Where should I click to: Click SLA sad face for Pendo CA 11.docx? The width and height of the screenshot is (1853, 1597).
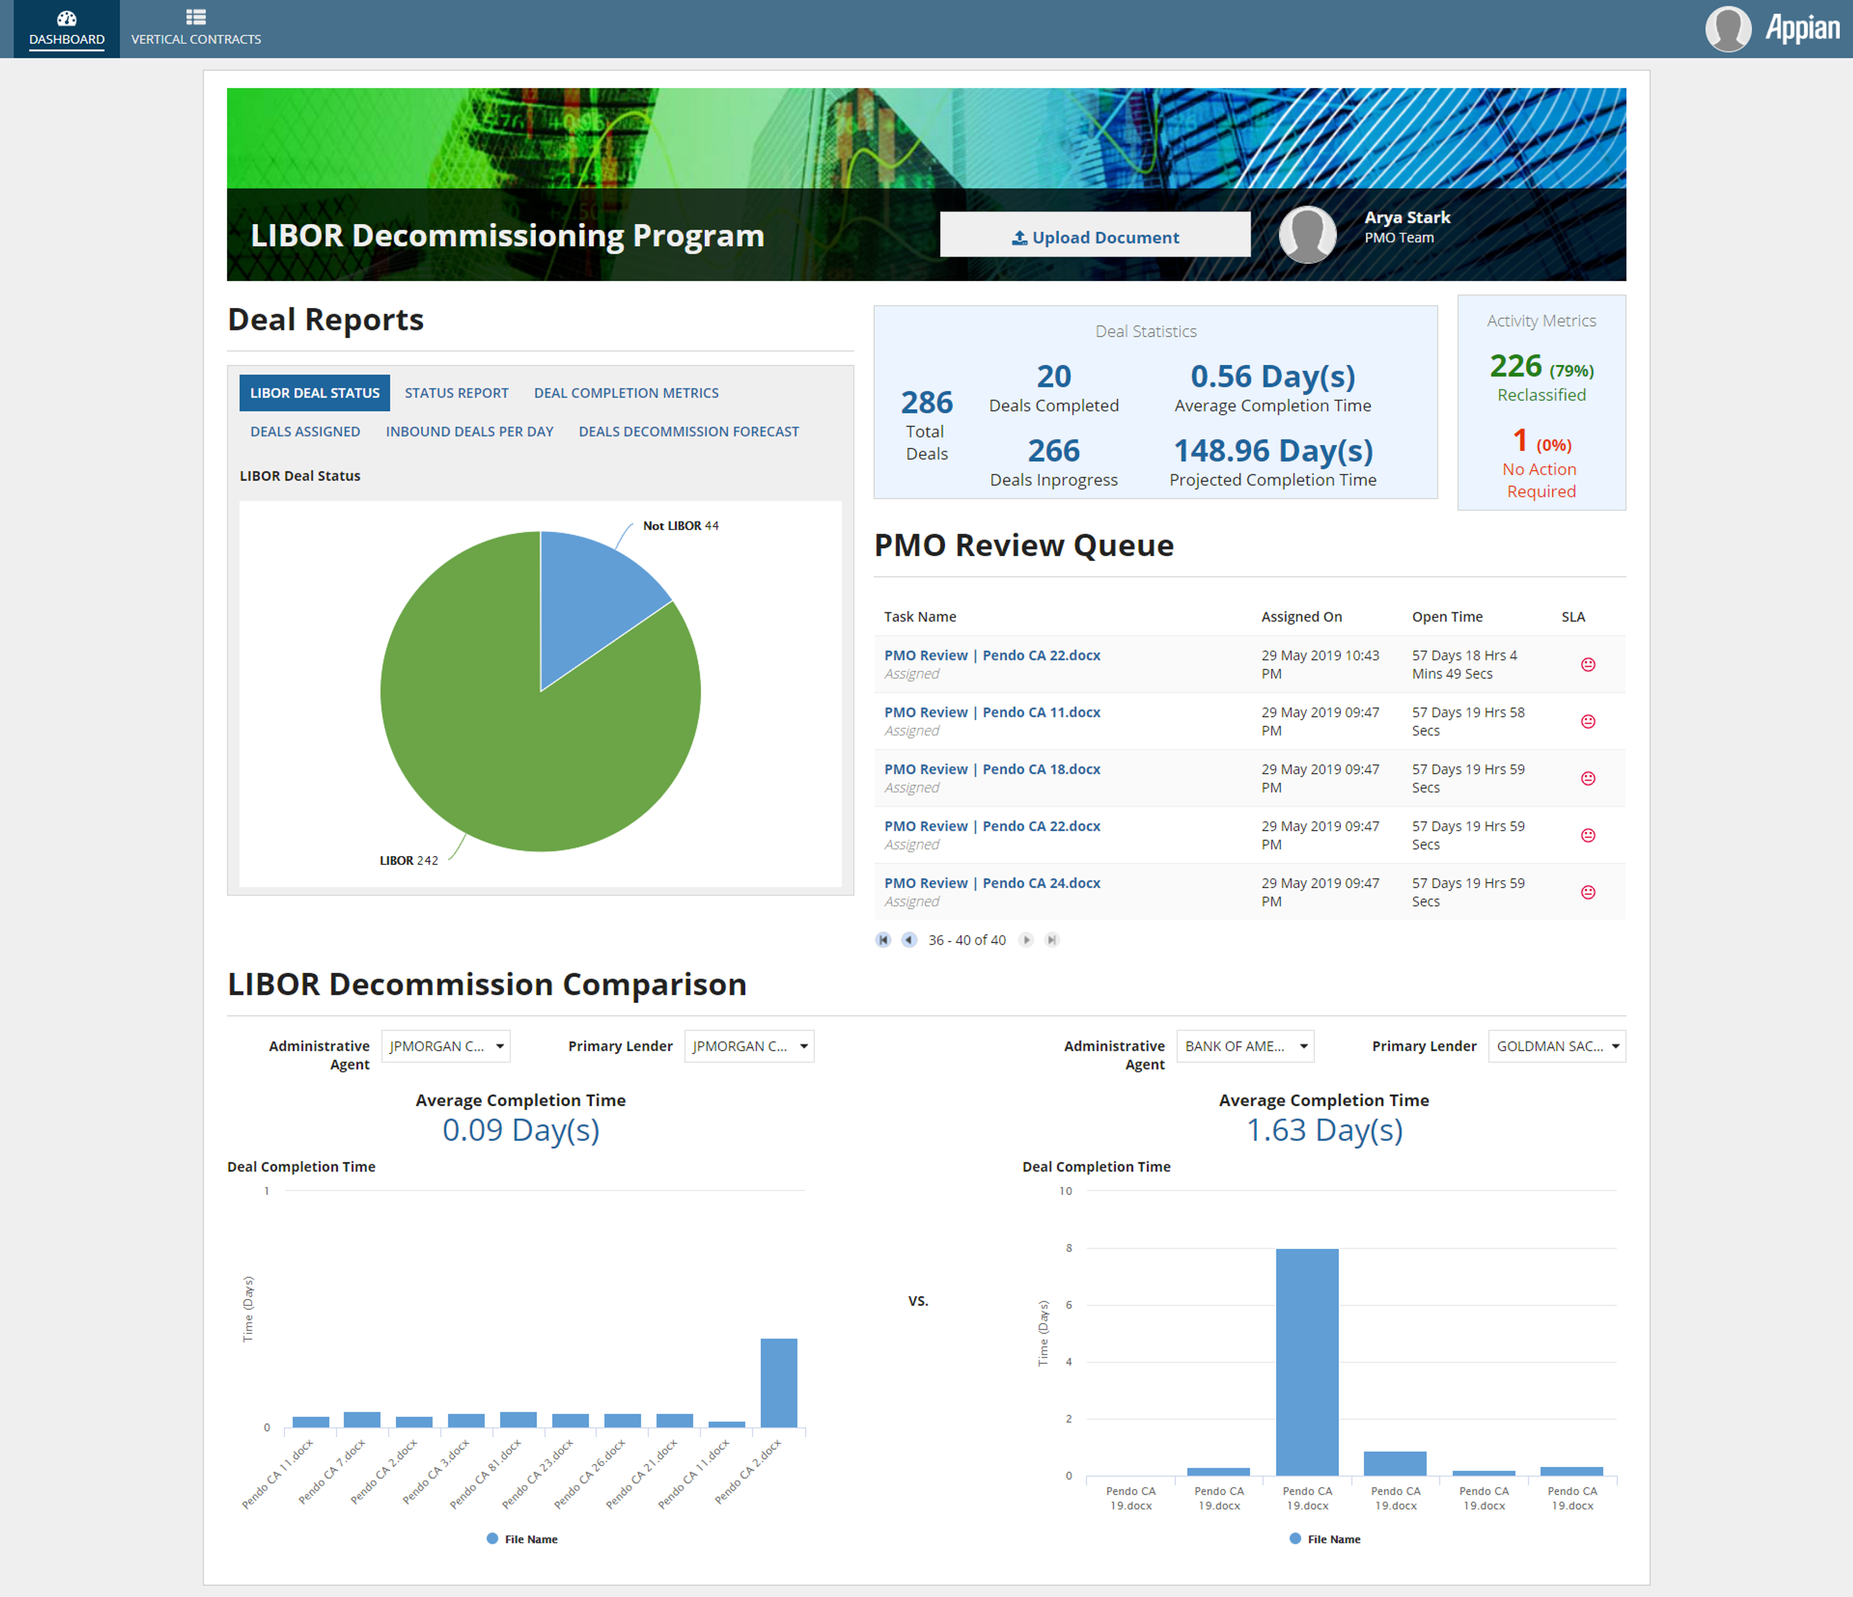[x=1588, y=722]
